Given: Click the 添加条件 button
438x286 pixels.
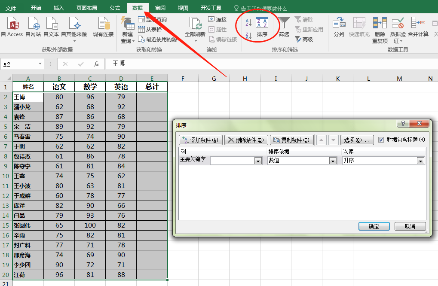Looking at the screenshot, I should [200, 140].
